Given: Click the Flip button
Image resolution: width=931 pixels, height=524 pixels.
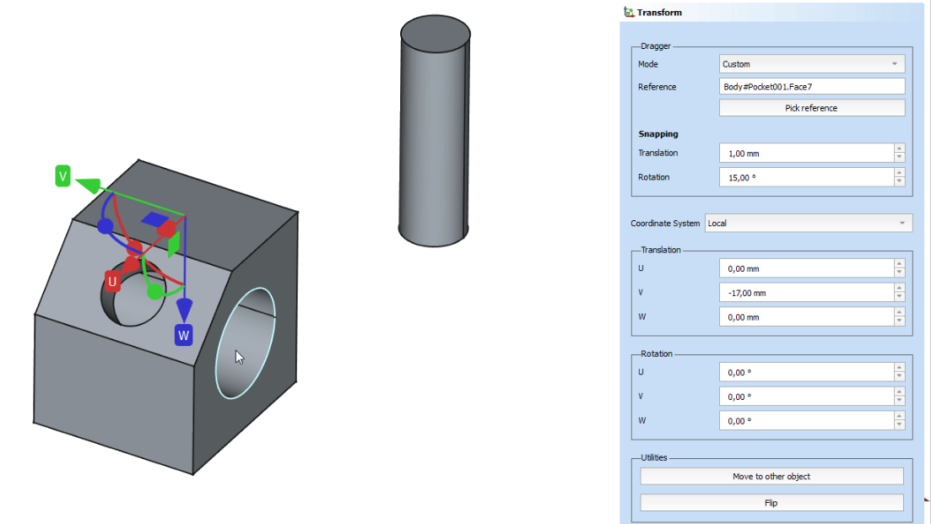Looking at the screenshot, I should [x=771, y=503].
